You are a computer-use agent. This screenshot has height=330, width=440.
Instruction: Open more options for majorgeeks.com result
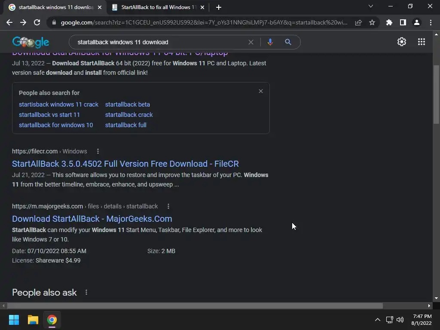coord(168,207)
